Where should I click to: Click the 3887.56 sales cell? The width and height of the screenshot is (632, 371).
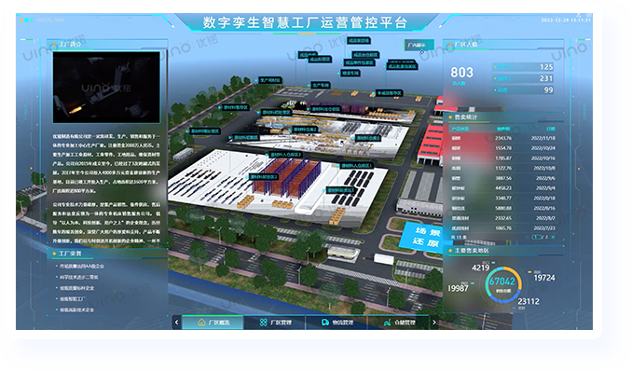click(x=503, y=178)
